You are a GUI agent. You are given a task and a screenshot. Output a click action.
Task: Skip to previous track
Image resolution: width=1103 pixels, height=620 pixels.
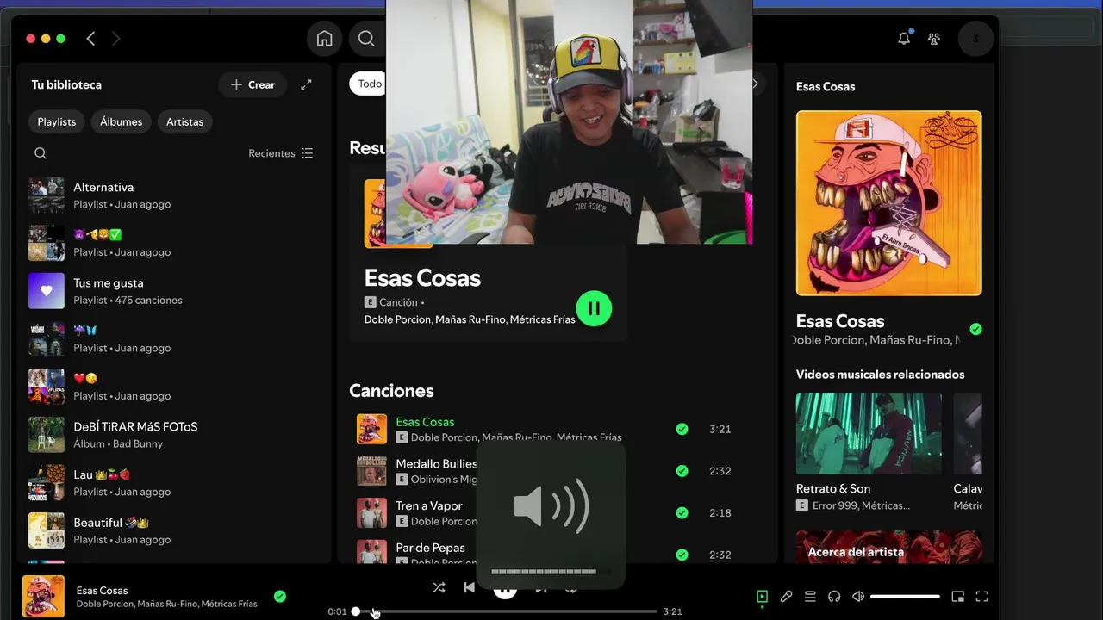(x=469, y=587)
